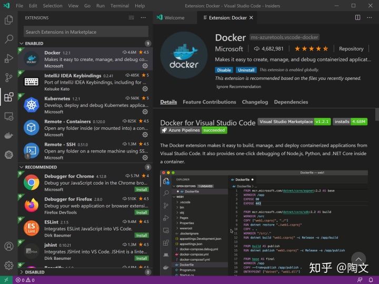Viewport: 379px width, 284px height.
Task: Click the Repository link
Action: click(x=351, y=49)
